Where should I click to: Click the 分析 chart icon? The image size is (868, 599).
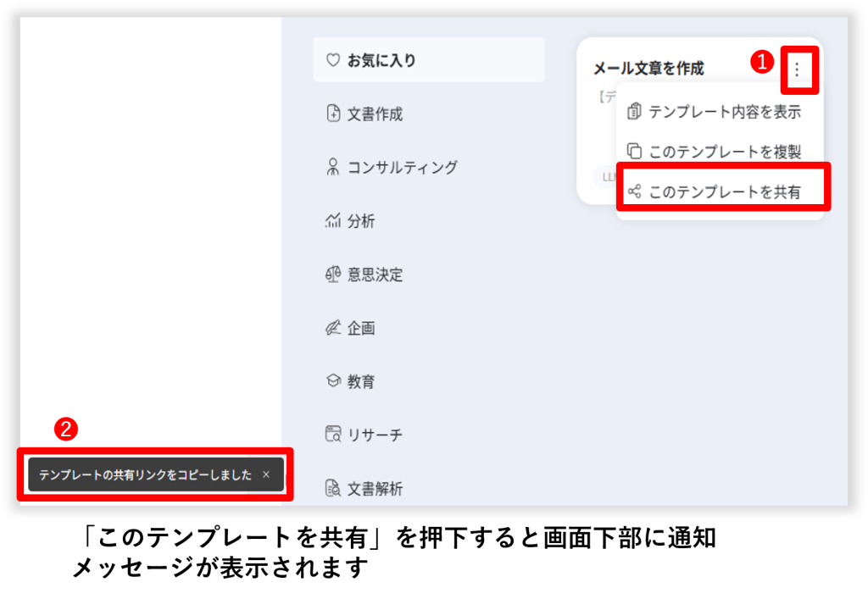(x=333, y=221)
